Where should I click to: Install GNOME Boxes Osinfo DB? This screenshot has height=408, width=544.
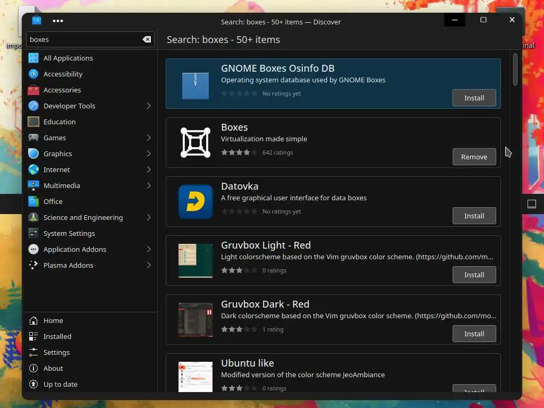(474, 98)
